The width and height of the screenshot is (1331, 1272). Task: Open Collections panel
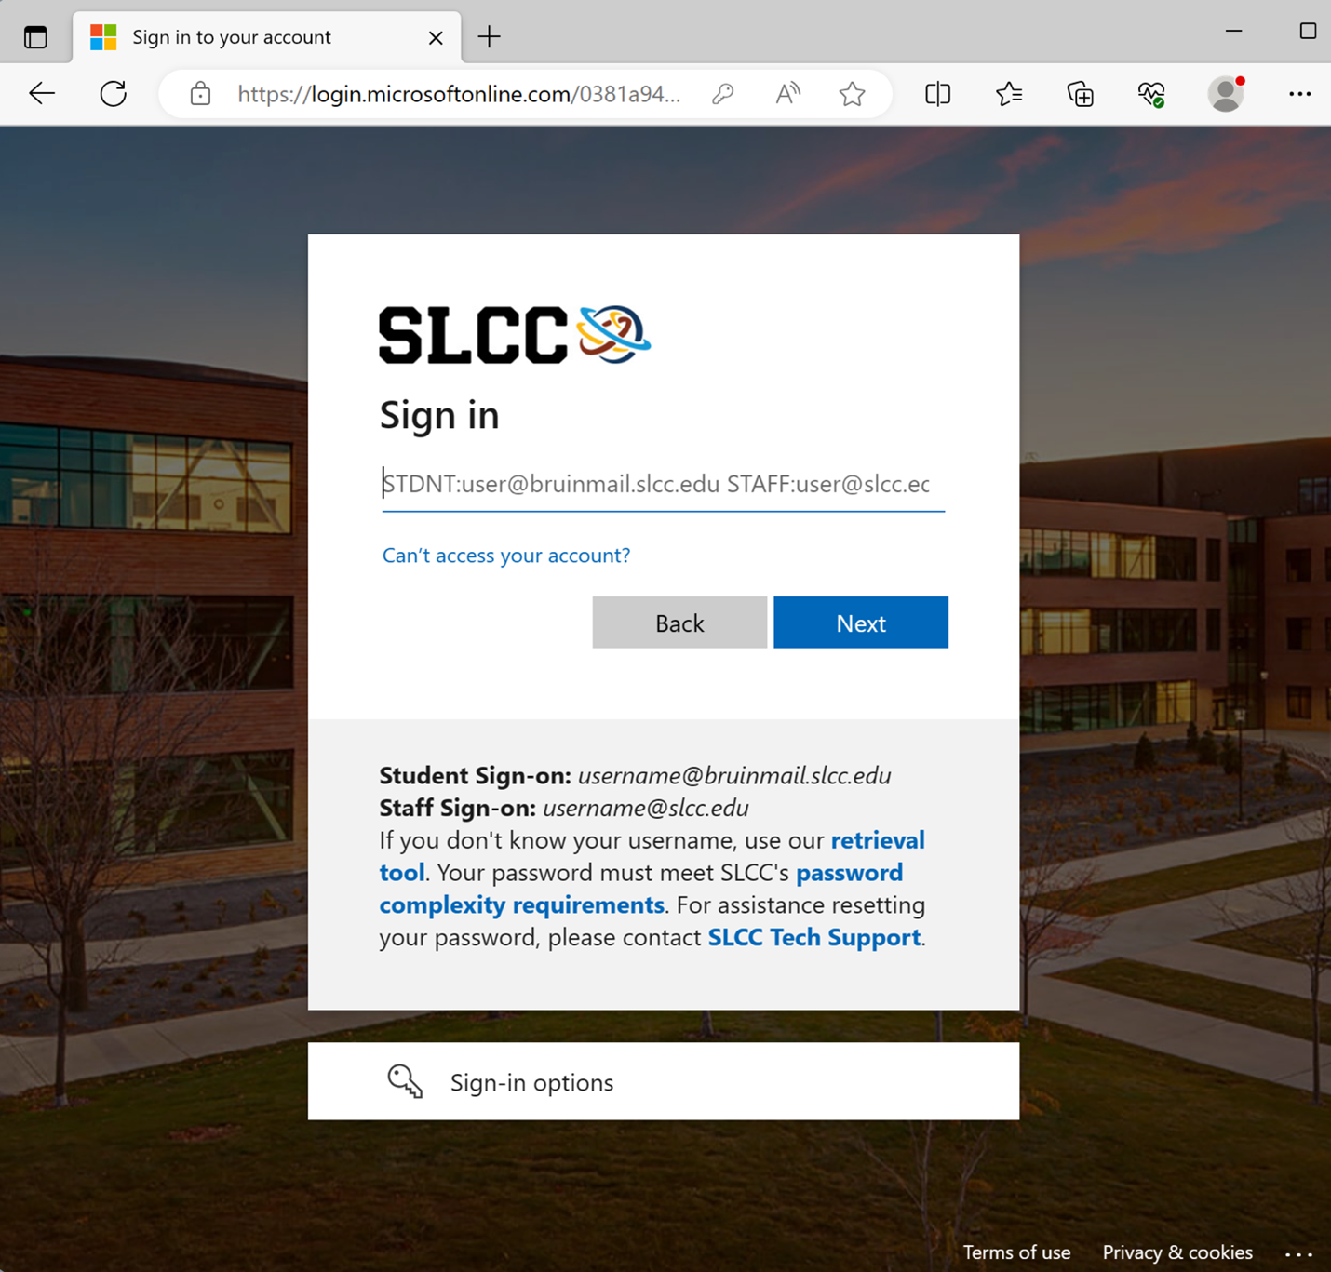point(1080,94)
